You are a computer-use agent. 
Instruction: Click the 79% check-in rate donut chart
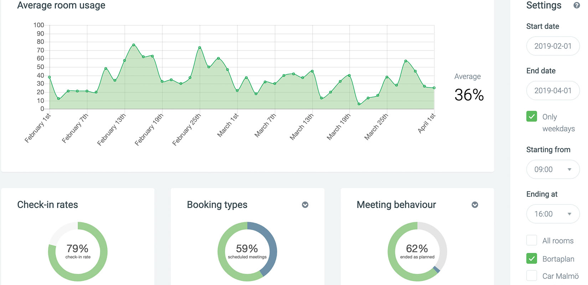pyautogui.click(x=78, y=252)
